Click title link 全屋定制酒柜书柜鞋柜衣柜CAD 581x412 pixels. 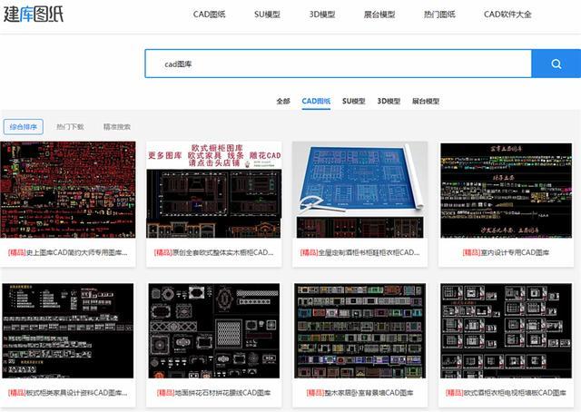pyautogui.click(x=359, y=252)
